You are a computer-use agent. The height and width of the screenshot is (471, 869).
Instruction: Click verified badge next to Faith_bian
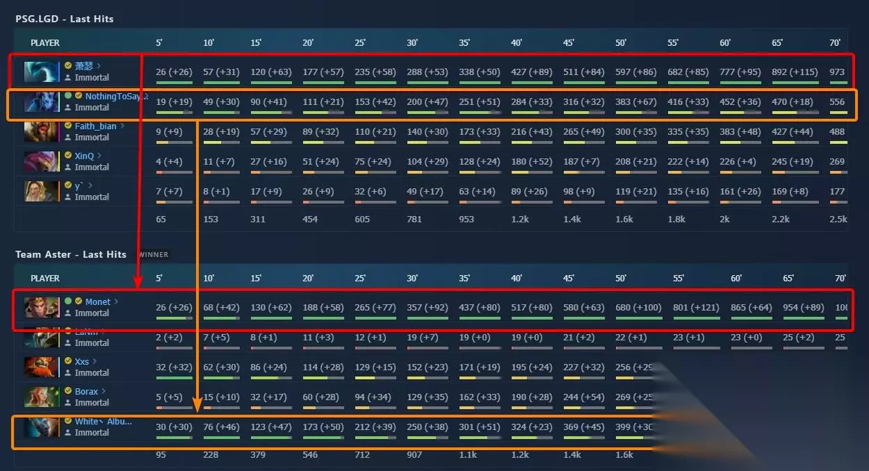tap(68, 126)
